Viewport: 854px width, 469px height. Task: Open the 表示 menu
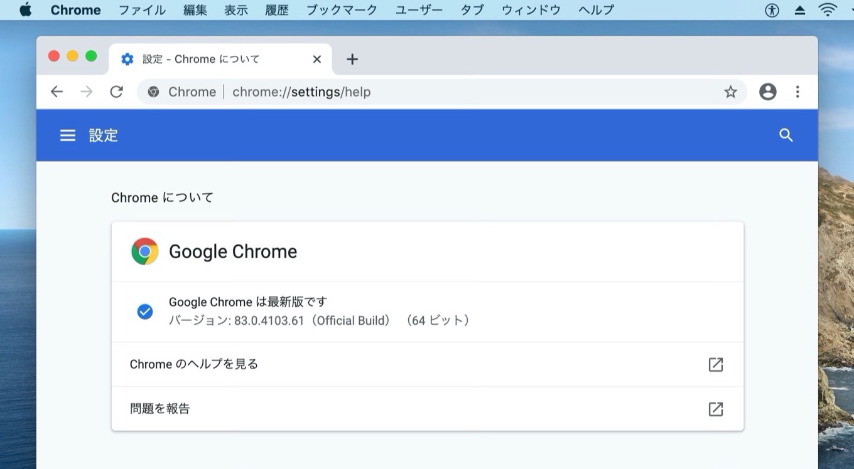tap(236, 10)
